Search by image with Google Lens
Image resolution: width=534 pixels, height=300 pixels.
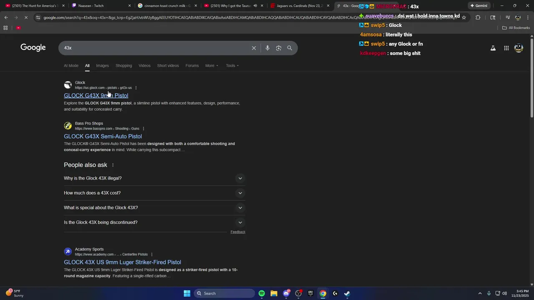(279, 48)
